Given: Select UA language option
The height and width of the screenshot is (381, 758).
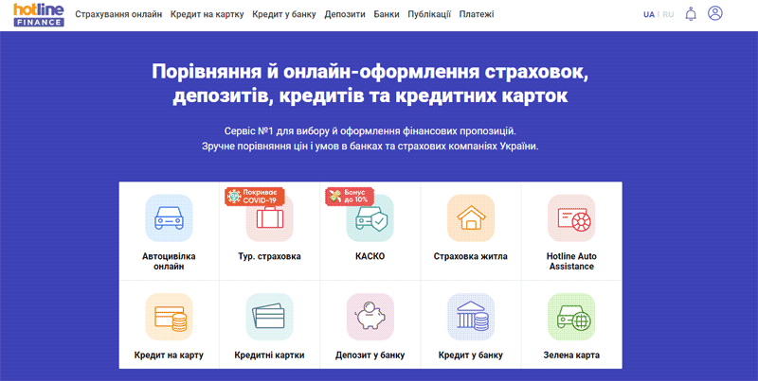Looking at the screenshot, I should (x=649, y=15).
